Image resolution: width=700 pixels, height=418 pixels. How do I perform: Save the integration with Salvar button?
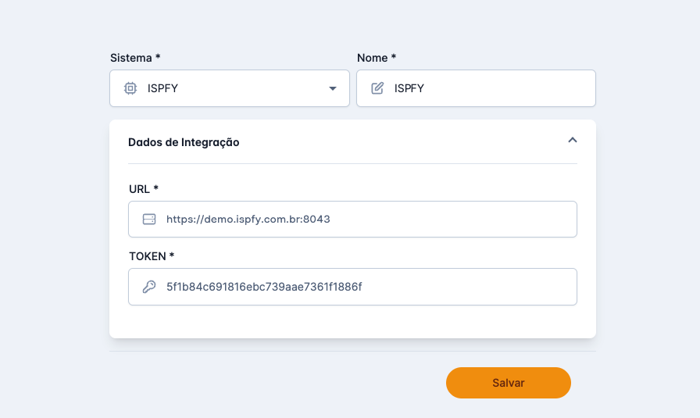click(x=509, y=383)
